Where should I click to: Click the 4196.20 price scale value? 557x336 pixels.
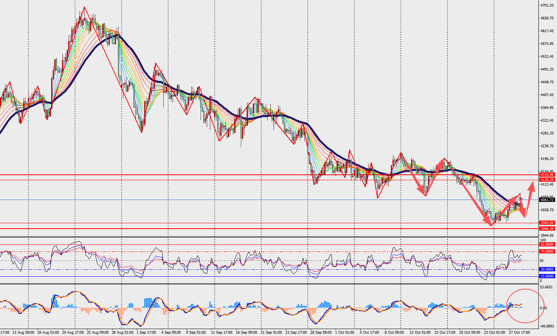(547, 159)
